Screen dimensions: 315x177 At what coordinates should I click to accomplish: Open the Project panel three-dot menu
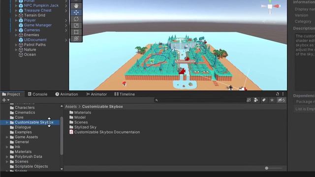(x=283, y=94)
